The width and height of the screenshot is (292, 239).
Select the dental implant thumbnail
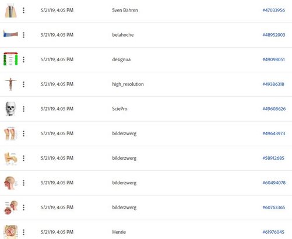(x=10, y=10)
